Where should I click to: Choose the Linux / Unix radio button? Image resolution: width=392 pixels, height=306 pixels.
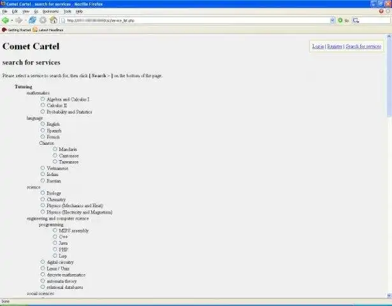tap(43, 268)
